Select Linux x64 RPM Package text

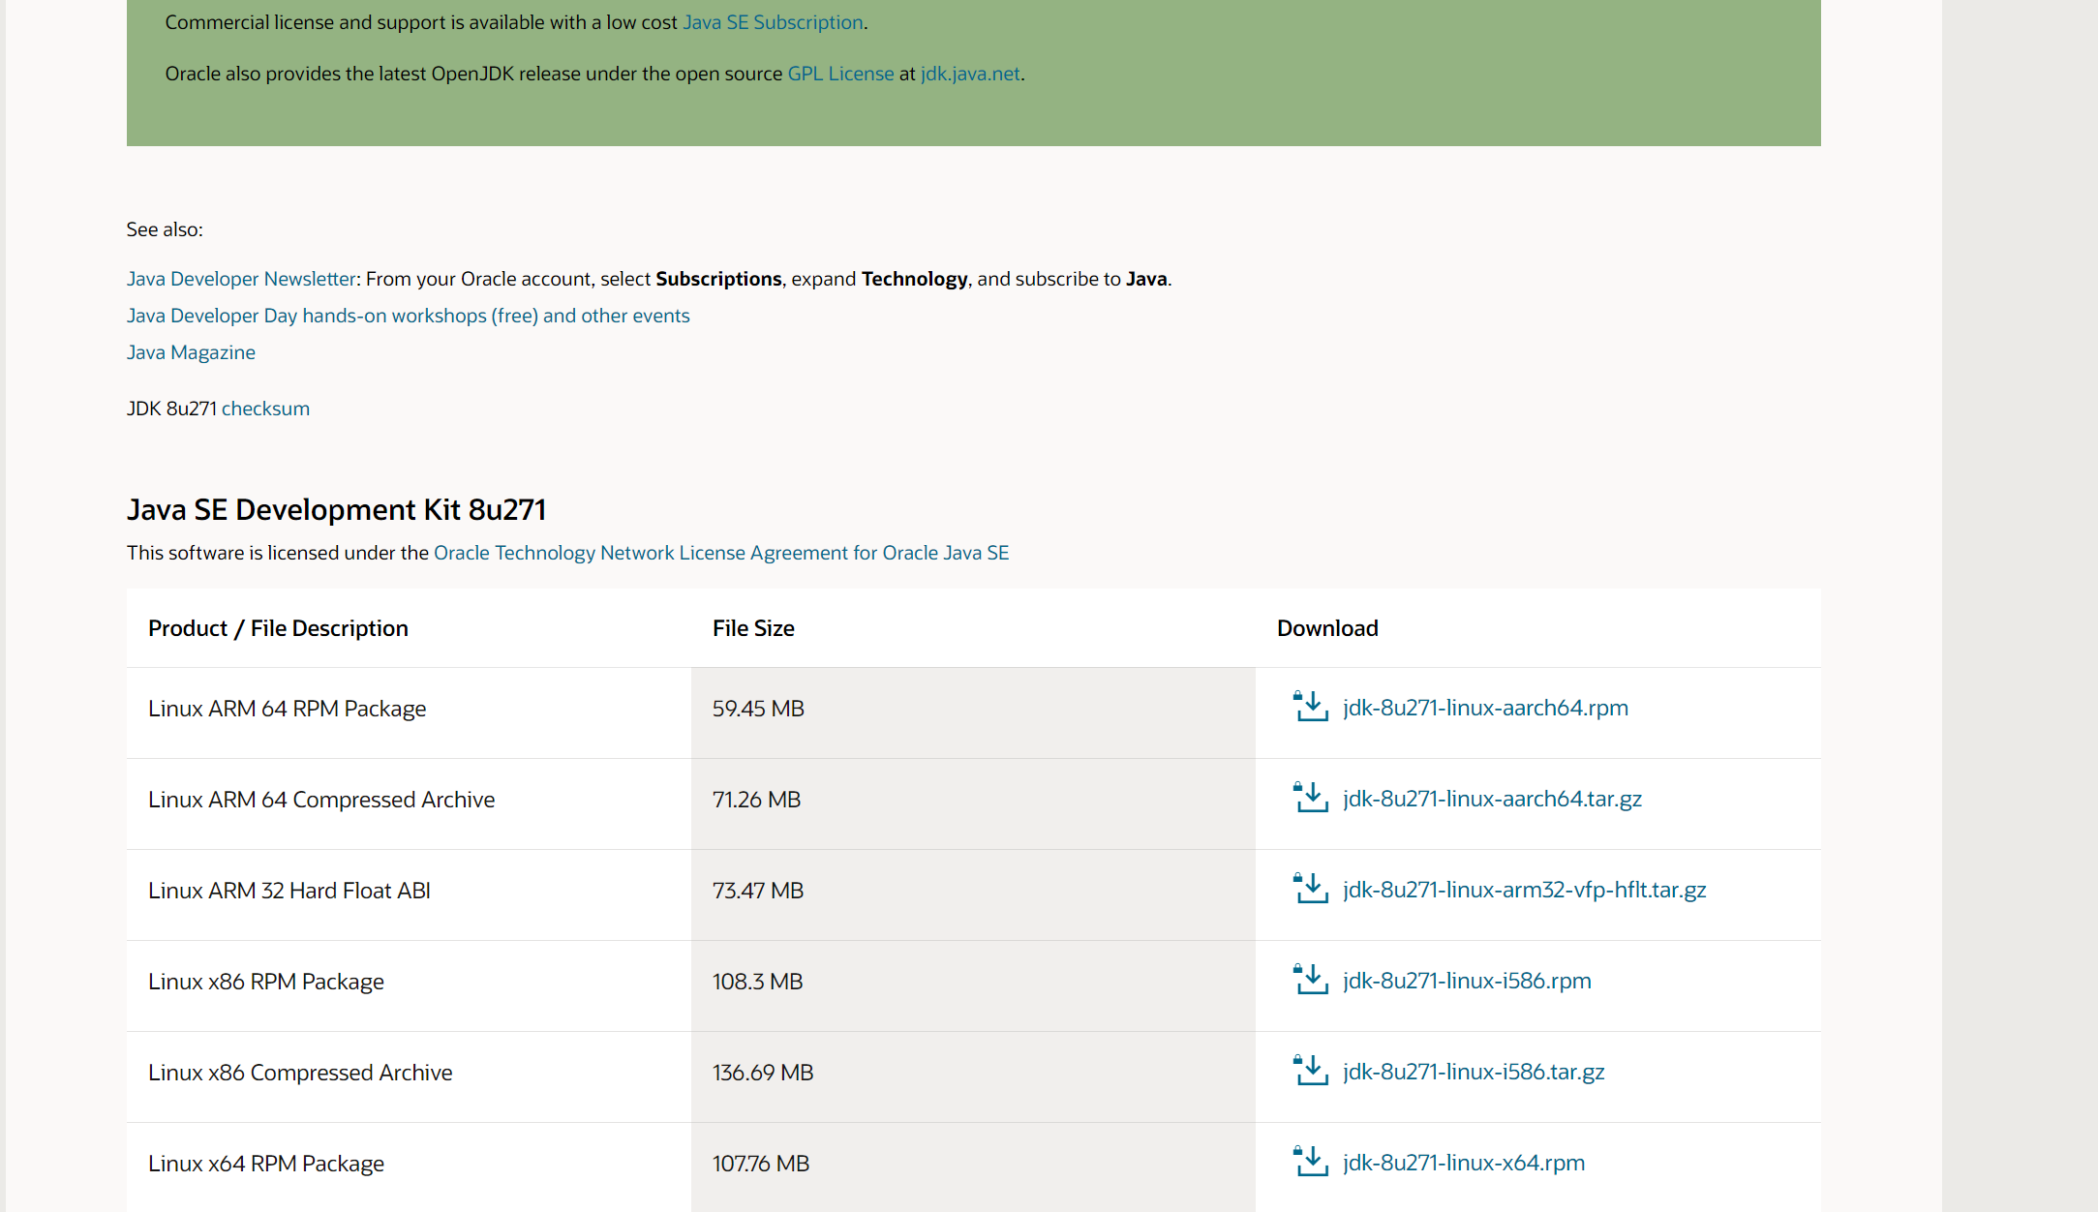coord(266,1164)
